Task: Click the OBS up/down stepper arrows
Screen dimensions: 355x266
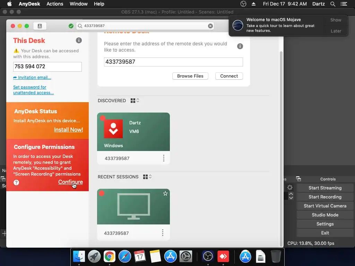Action: coord(291,196)
